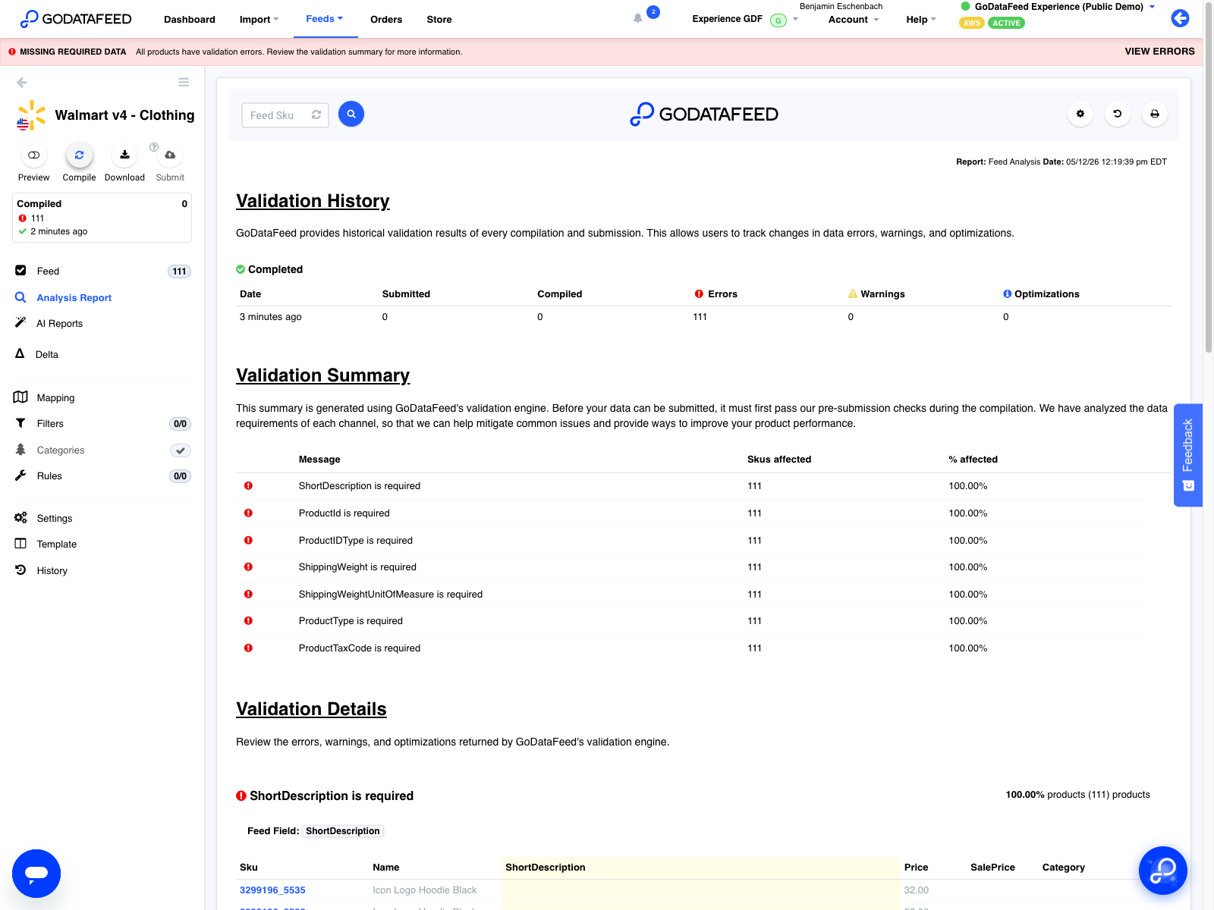Click the Download icon
This screenshot has height=910, width=1214.
[x=124, y=155]
